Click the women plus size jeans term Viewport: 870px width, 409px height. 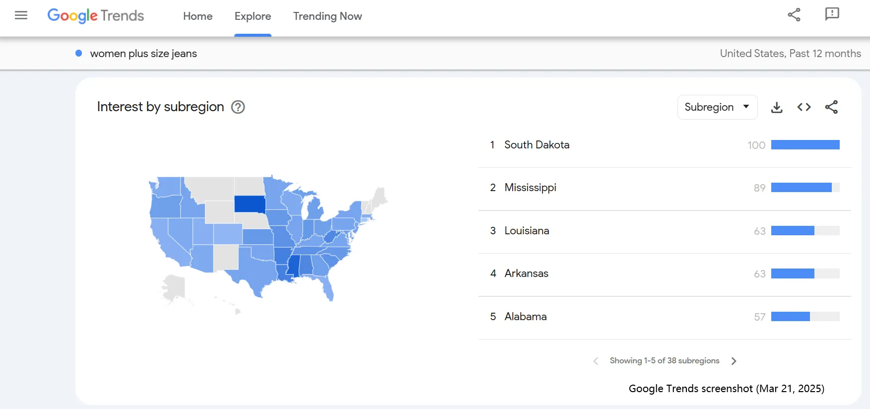pyautogui.click(x=143, y=54)
